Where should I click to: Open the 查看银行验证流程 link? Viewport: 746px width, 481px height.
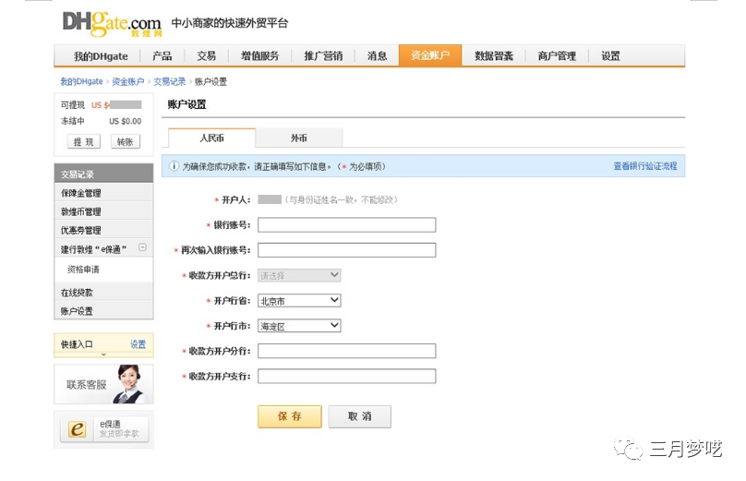tap(644, 166)
